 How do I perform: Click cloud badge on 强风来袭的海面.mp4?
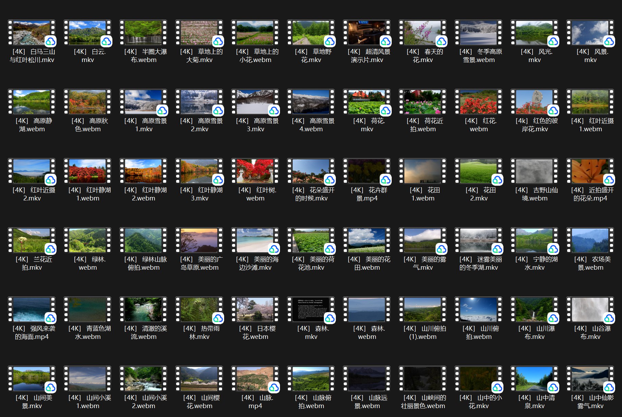point(50,318)
